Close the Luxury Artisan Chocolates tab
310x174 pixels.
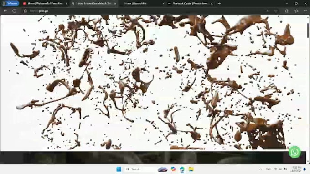115,4
